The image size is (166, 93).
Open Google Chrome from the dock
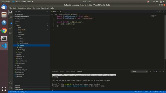coord(4,30)
